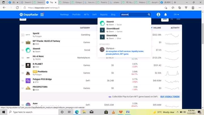Viewport: 204px width, 115px height.
Task: Click the Steemit logo in search results
Action: (x=102, y=23)
